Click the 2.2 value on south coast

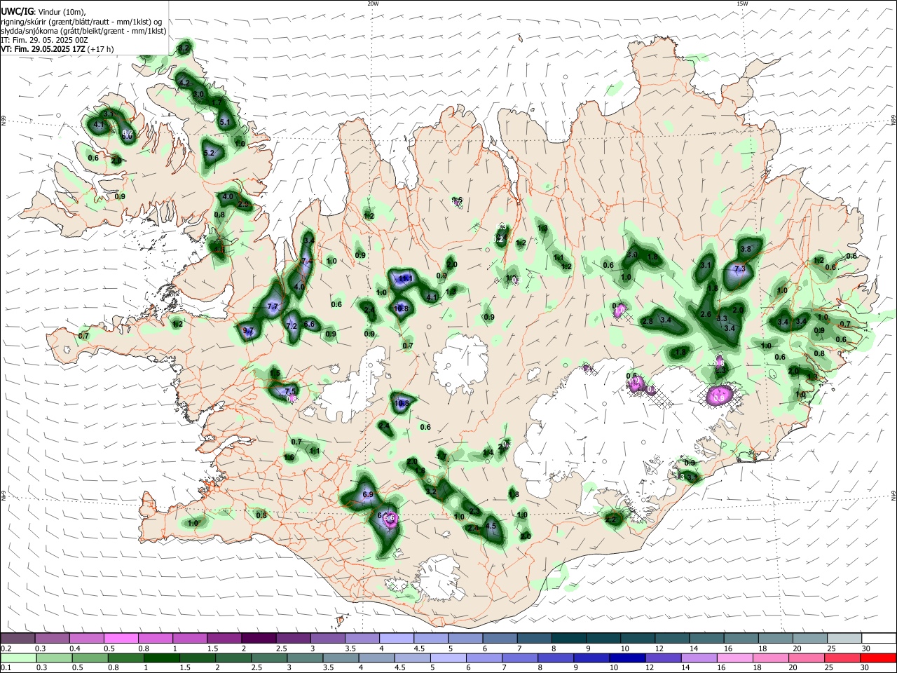click(610, 519)
